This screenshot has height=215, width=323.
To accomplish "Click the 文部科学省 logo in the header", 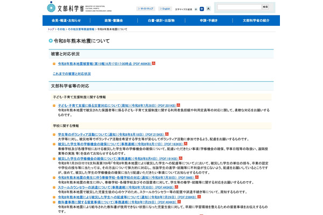I will pyautogui.click(x=79, y=7).
